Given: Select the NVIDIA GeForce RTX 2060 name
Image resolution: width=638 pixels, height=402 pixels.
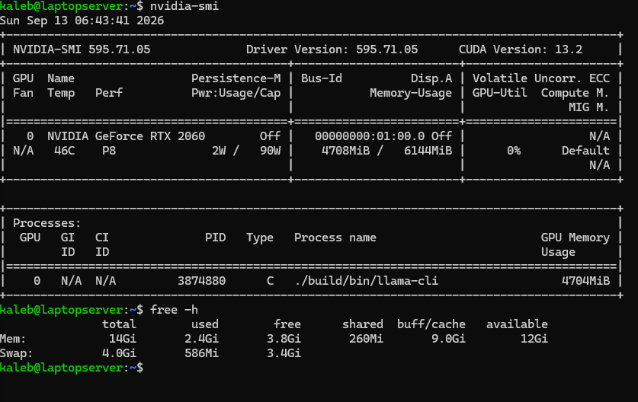Looking at the screenshot, I should tap(126, 136).
